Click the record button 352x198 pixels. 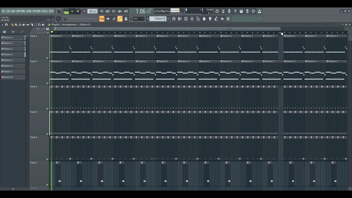coord(84,12)
